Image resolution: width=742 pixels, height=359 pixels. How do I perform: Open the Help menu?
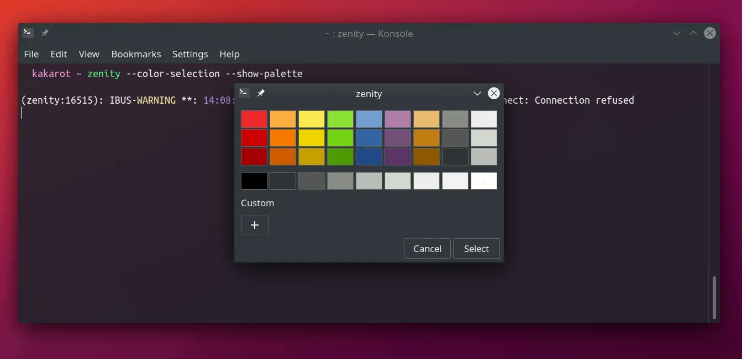(x=229, y=54)
